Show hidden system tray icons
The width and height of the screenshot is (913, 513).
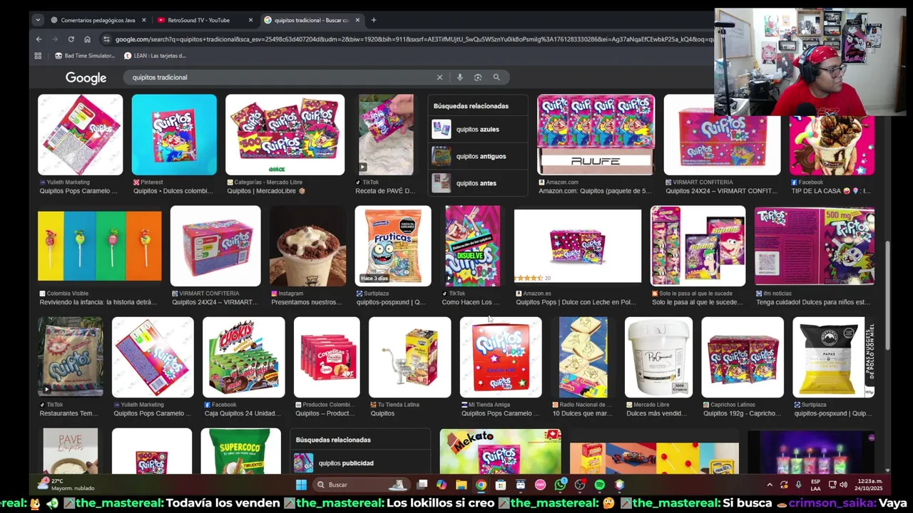coord(770,484)
